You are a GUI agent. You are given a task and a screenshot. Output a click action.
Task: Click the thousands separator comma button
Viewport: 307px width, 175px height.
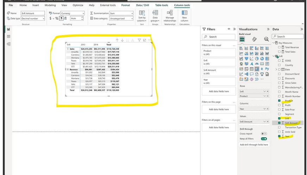pyautogui.click(x=61, y=18)
